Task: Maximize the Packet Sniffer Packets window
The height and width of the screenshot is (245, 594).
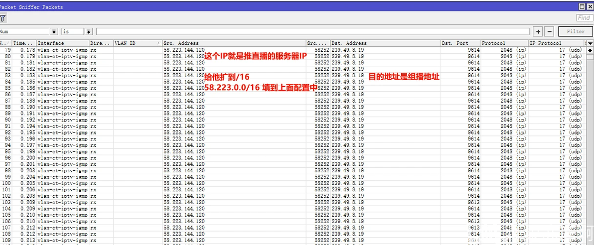Action: (582, 6)
